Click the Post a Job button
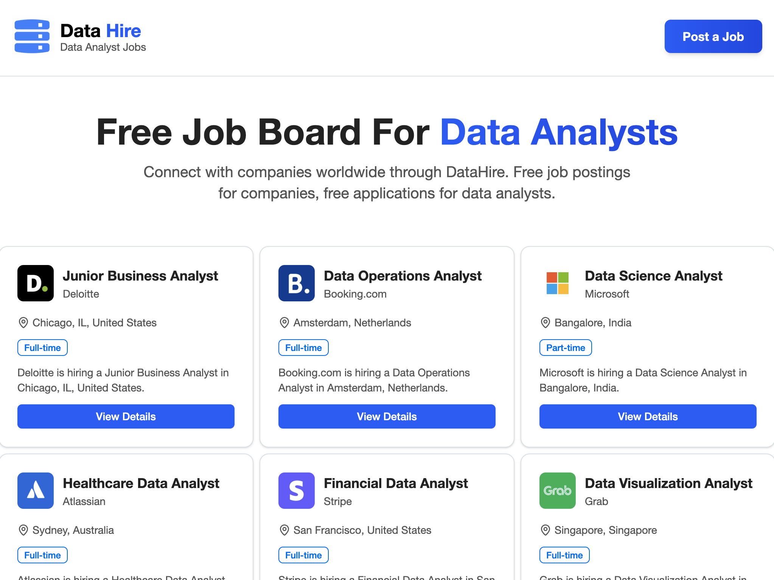Viewport: 774px width, 580px height. tap(713, 36)
